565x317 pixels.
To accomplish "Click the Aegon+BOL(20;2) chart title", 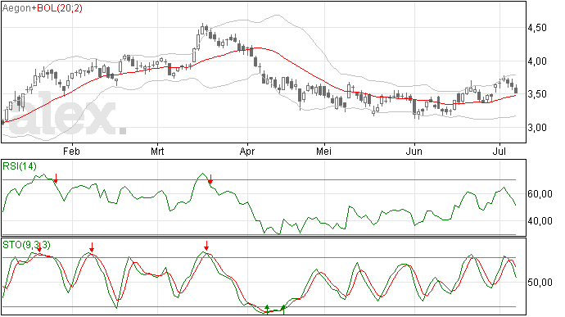I will pyautogui.click(x=42, y=8).
